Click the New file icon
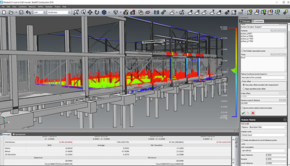Image resolution: width=290 pixels, height=166 pixels. coord(4,12)
